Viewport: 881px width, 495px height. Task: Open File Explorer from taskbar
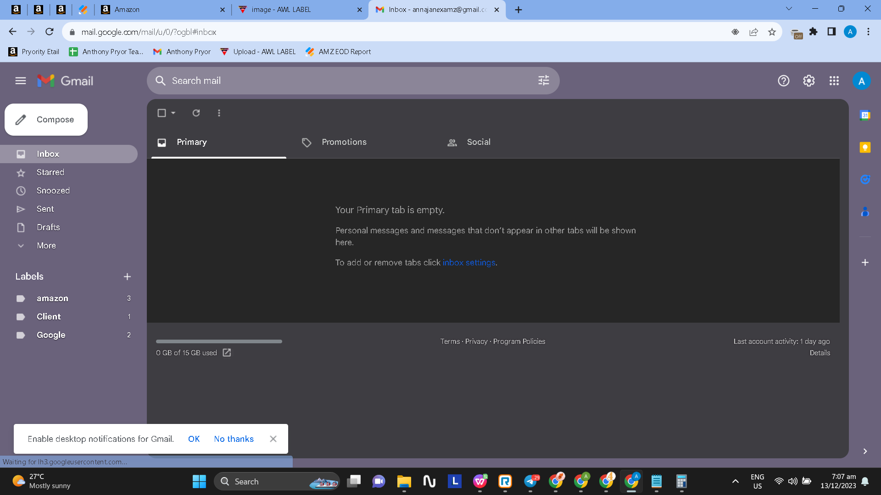point(404,481)
